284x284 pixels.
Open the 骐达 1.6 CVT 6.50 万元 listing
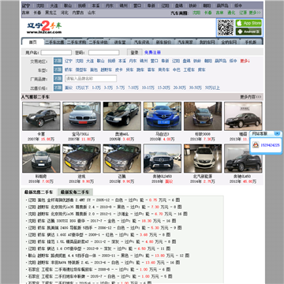99,248
